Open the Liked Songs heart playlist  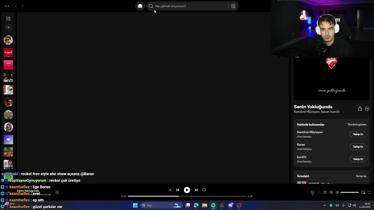(8, 140)
